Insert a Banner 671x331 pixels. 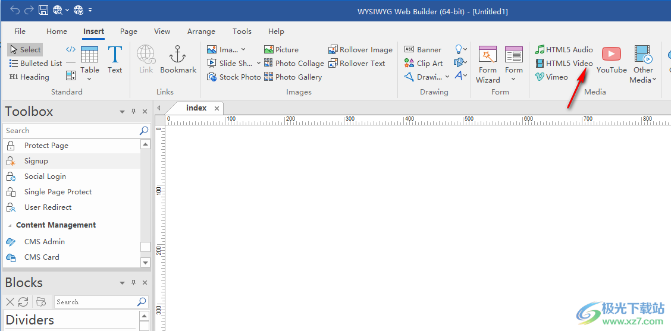pyautogui.click(x=423, y=49)
